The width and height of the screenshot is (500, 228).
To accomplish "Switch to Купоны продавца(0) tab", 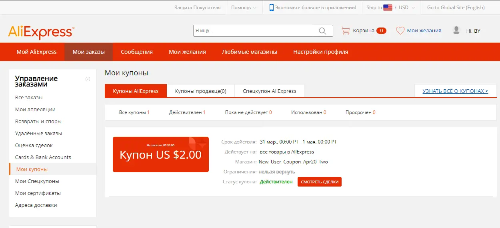I will [x=200, y=91].
